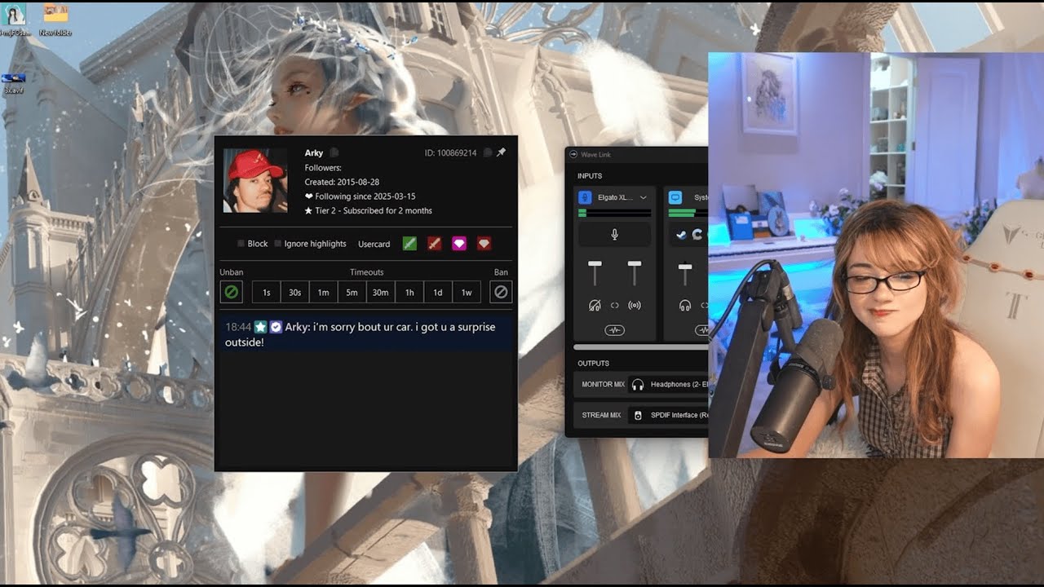Apply the 1w timeout

click(467, 292)
